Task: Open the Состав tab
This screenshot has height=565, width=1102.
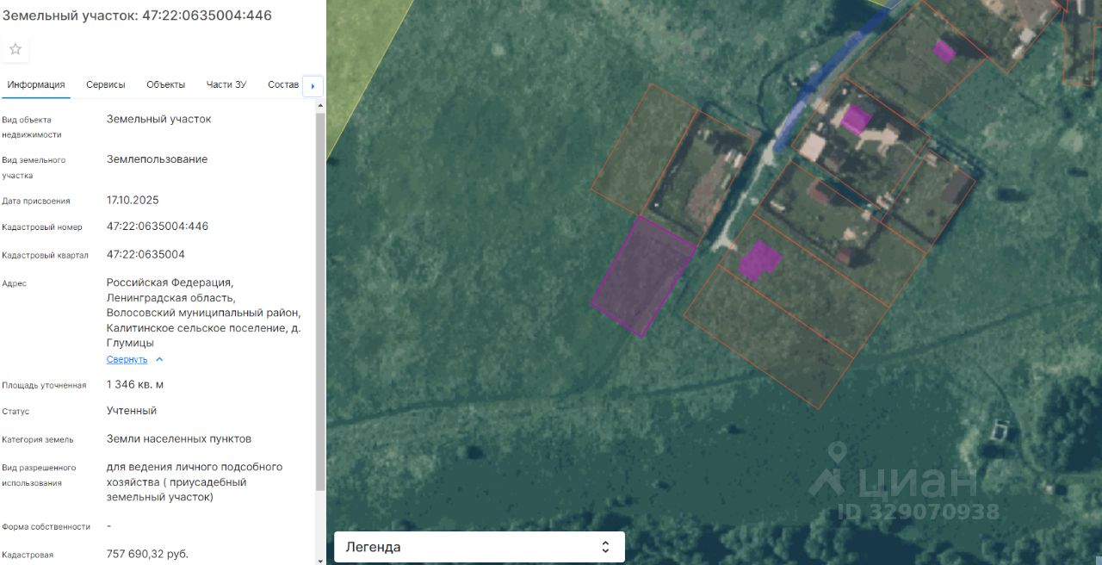Action: pyautogui.click(x=283, y=84)
